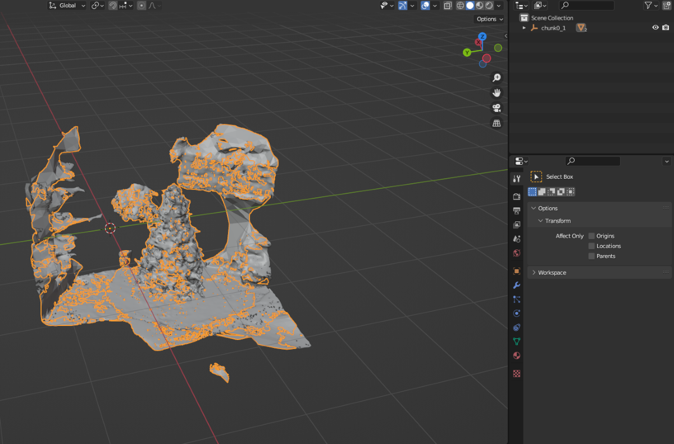Open the Texture properties checker tab
This screenshot has width=674, height=444.
point(517,373)
